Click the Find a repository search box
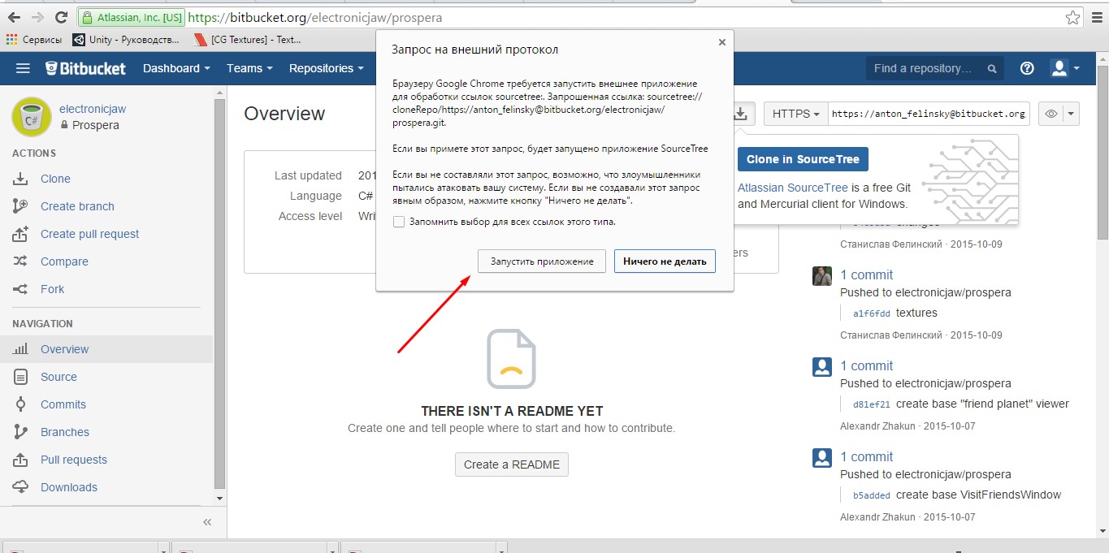The height and width of the screenshot is (553, 1109). pyautogui.click(x=935, y=68)
